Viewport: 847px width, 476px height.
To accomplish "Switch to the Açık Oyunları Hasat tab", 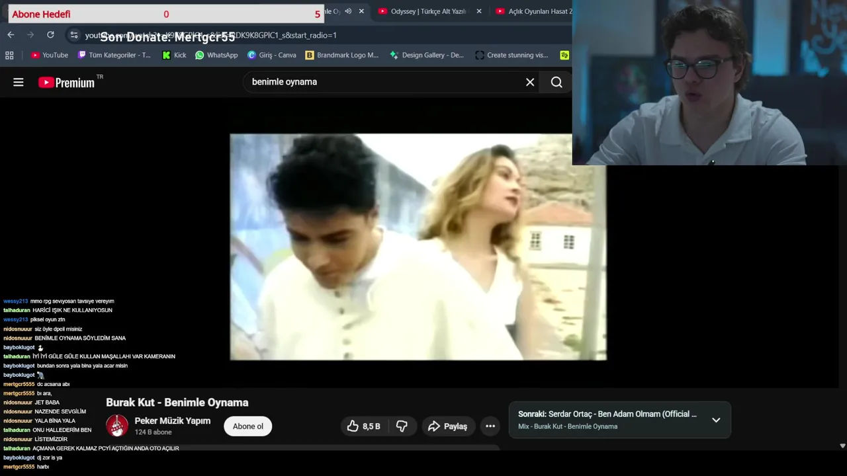I will 534,11.
